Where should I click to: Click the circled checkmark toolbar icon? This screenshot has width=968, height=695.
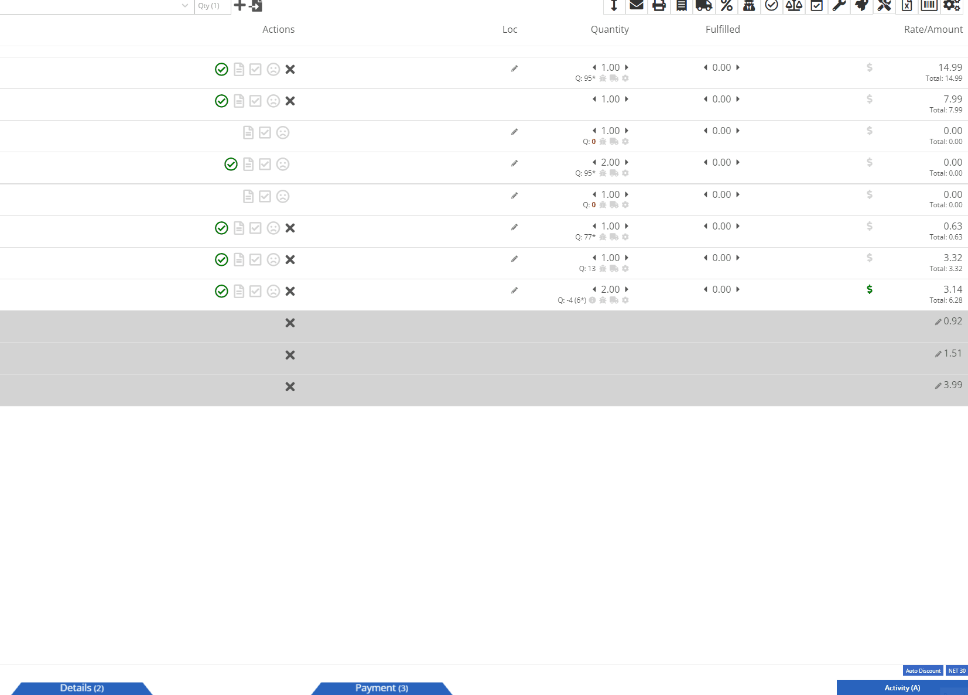(772, 5)
